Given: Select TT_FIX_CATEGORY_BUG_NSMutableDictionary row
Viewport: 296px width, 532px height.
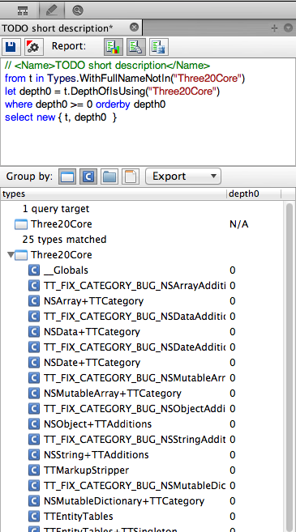Looking at the screenshot, I should pyautogui.click(x=143, y=486).
